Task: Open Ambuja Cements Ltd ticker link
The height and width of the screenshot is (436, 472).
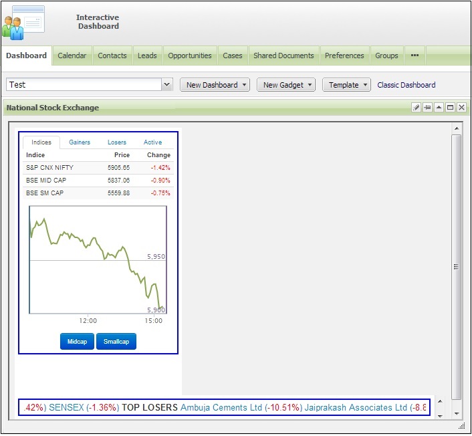Action: (x=221, y=407)
